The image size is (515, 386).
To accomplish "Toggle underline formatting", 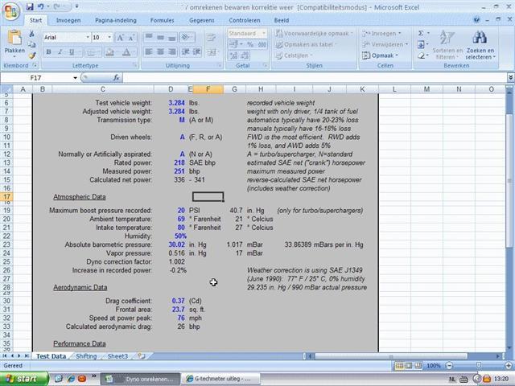I will point(72,51).
